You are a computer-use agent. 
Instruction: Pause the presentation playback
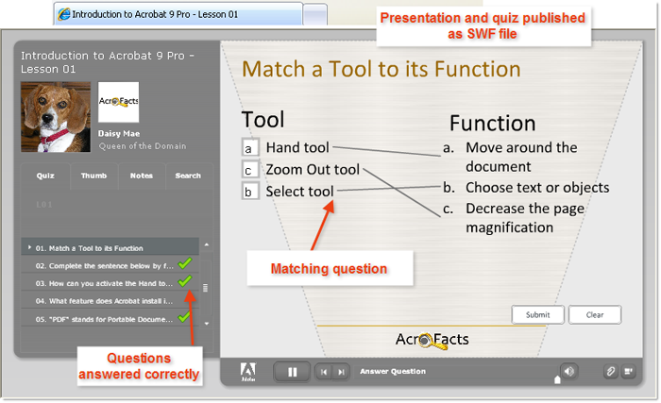292,372
